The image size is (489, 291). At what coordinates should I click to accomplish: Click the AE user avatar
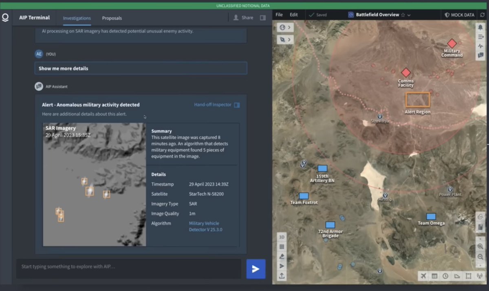coord(39,54)
